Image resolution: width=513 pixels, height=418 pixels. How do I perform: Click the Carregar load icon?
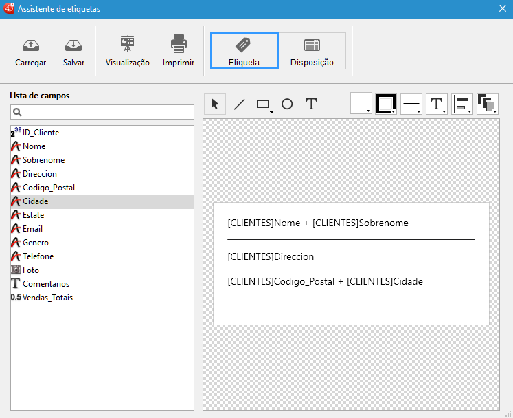(x=30, y=45)
